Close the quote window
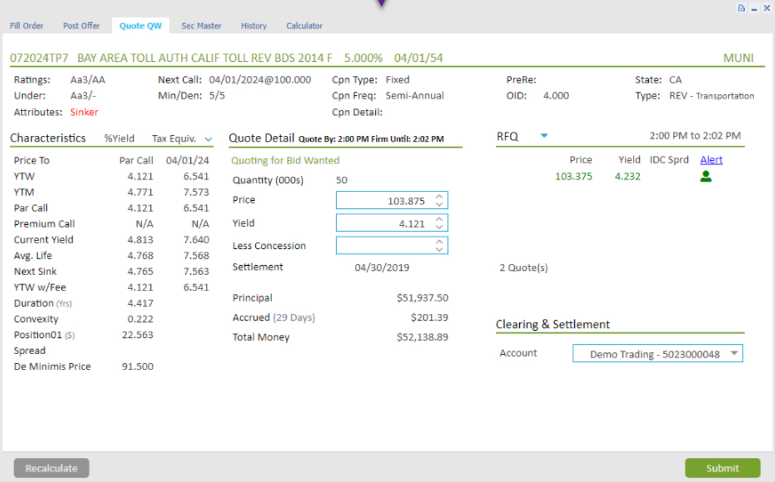Viewport: 775px width, 482px height. click(766, 9)
